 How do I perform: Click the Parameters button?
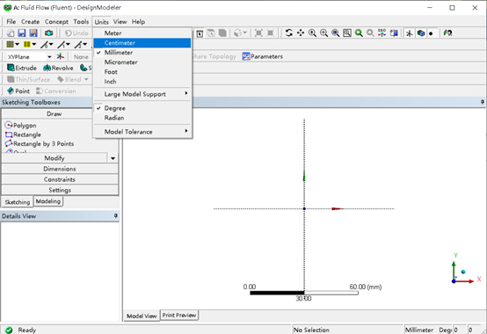pyautogui.click(x=263, y=56)
